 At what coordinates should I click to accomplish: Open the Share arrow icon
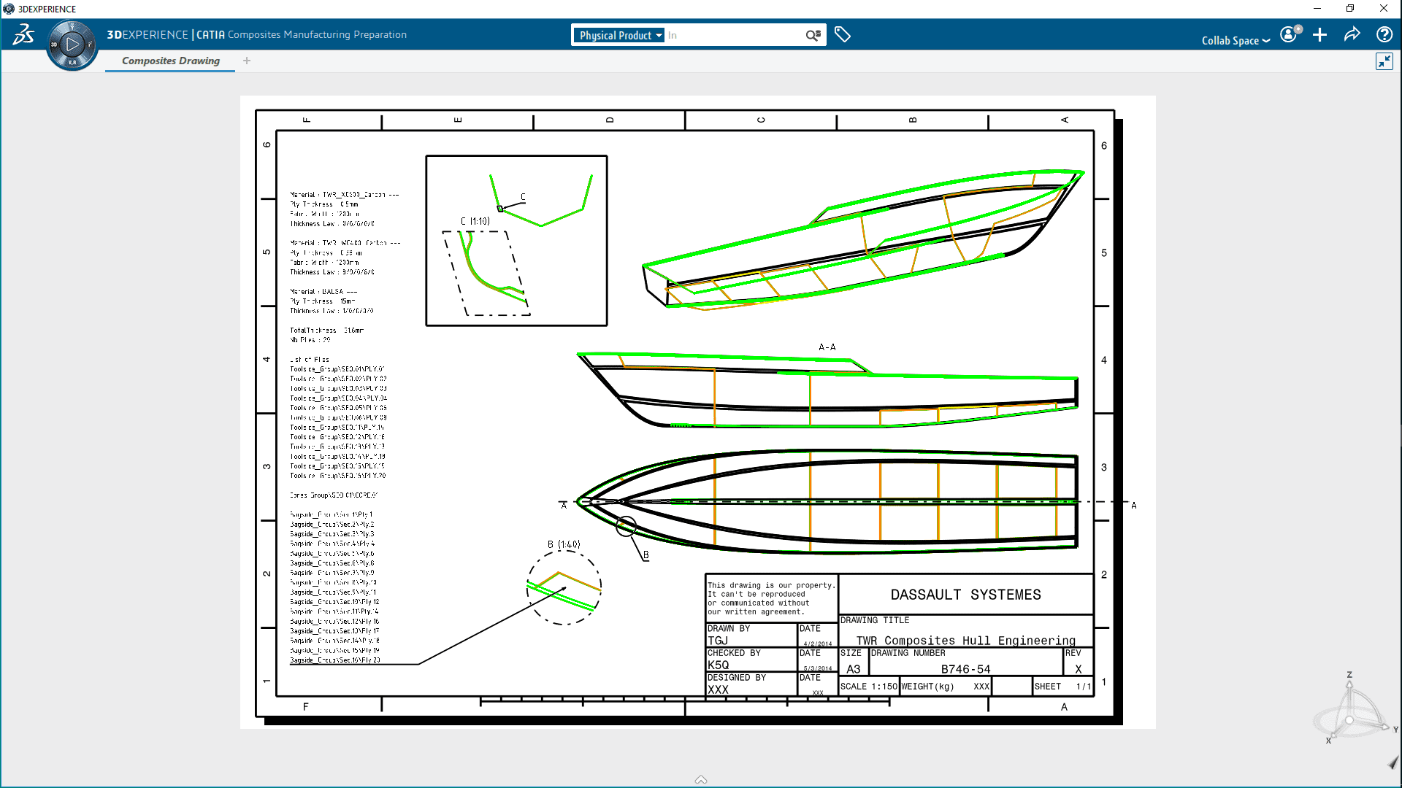point(1352,34)
